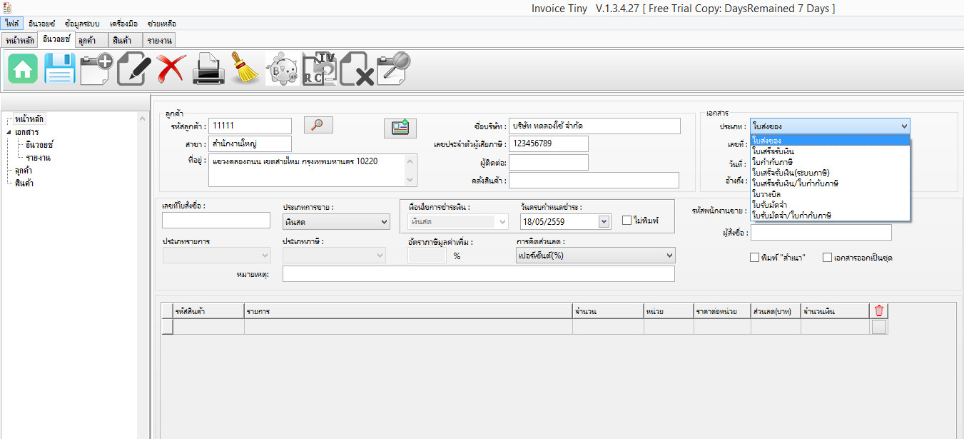Open the ข้อมูลระบบ menu
The height and width of the screenshot is (439, 964).
click(81, 24)
